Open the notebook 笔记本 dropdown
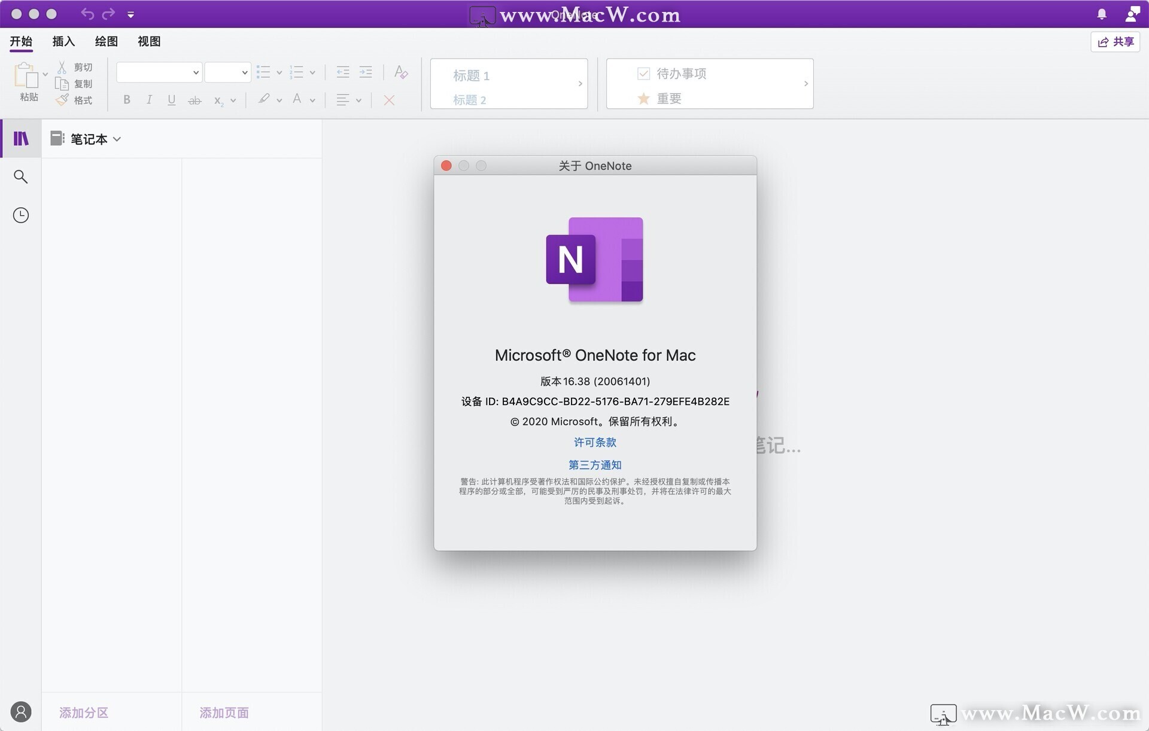Image resolution: width=1149 pixels, height=731 pixels. pos(117,139)
